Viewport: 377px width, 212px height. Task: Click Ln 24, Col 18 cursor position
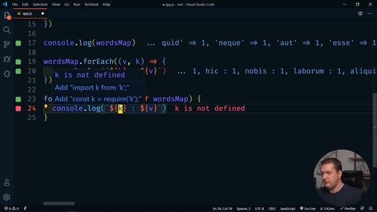223,208
